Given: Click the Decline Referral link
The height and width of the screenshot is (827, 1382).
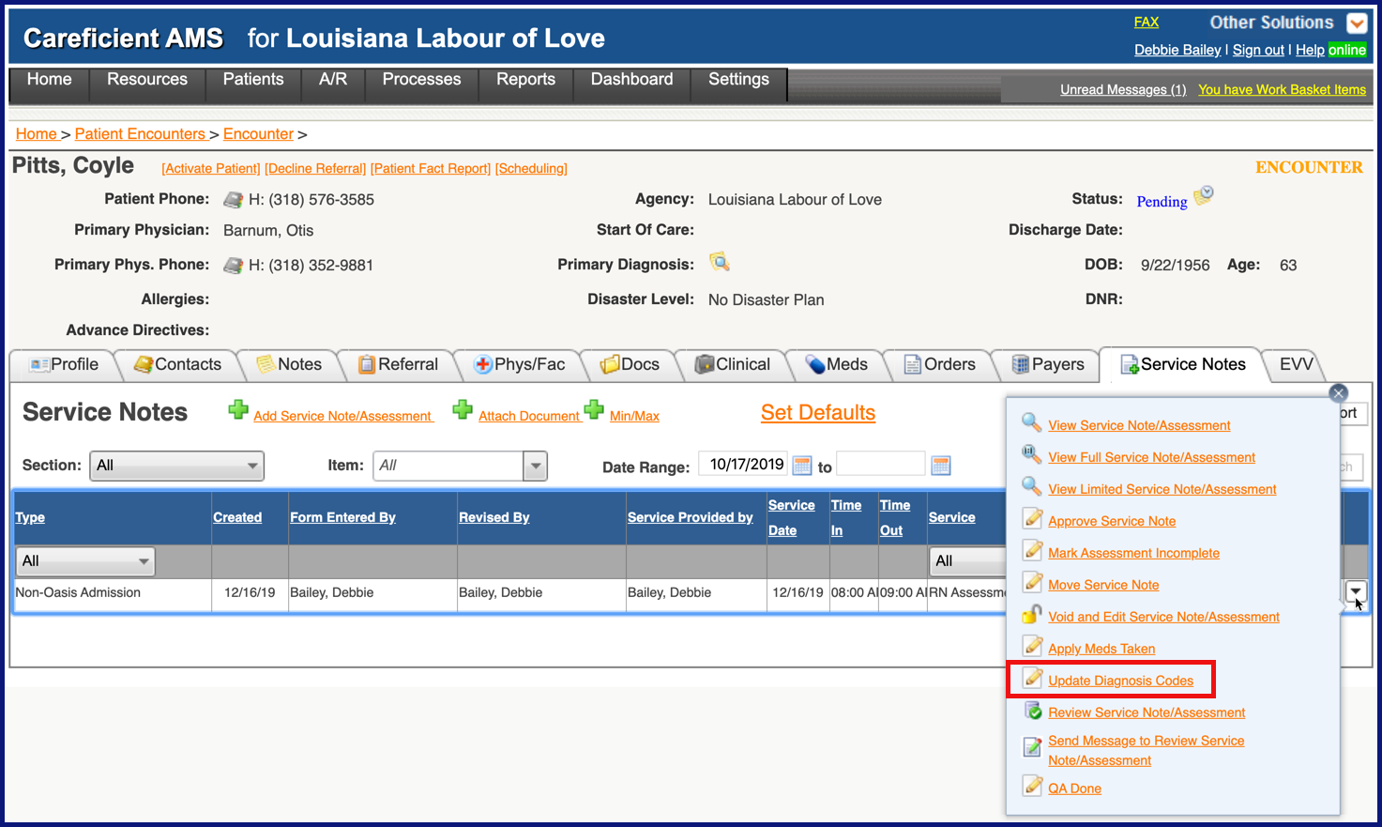Looking at the screenshot, I should coord(315,169).
